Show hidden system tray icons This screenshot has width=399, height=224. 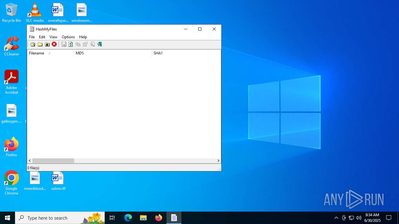point(336,218)
